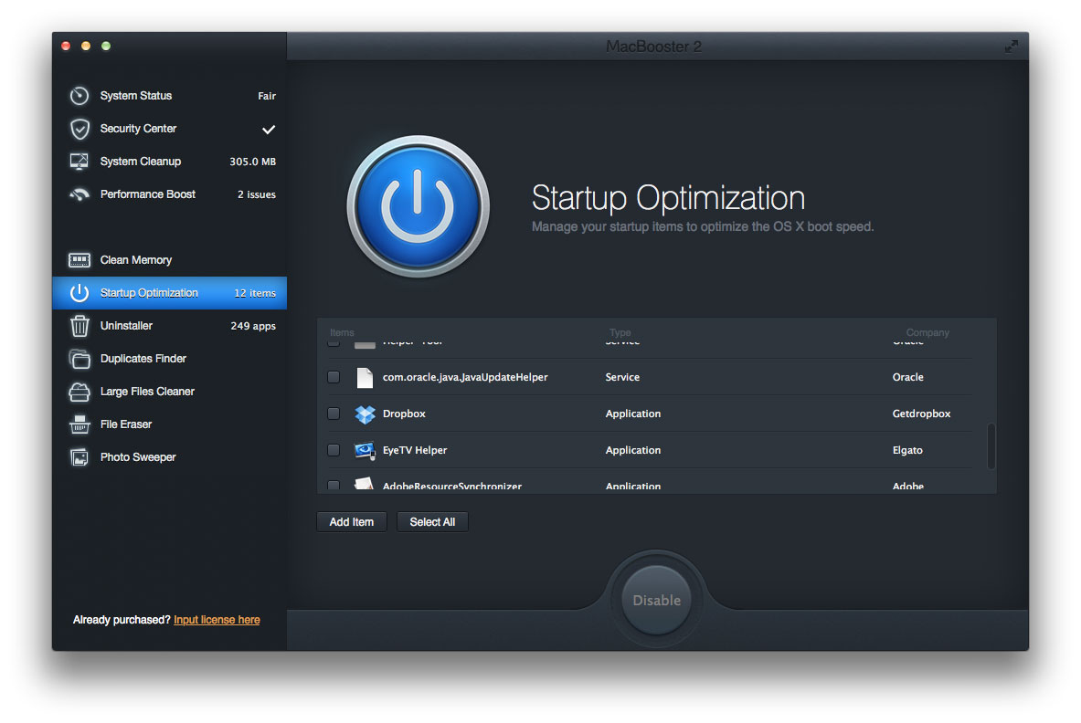Click the EyeTV Helper app icon
The height and width of the screenshot is (723, 1081).
(365, 450)
